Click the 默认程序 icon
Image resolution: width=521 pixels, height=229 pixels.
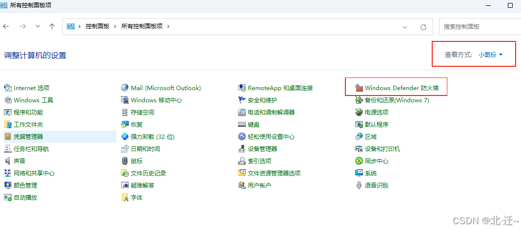[x=359, y=124]
